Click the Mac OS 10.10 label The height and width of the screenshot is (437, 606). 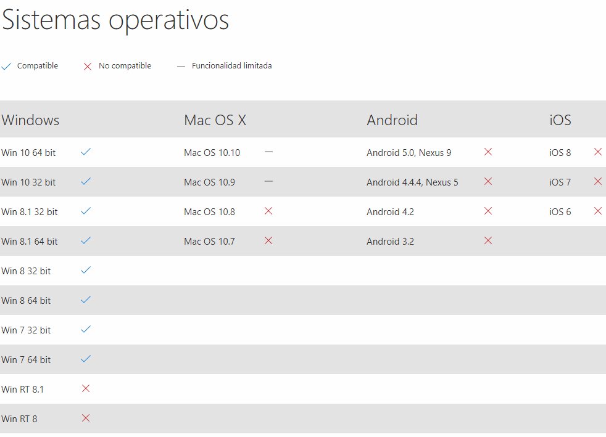click(212, 153)
